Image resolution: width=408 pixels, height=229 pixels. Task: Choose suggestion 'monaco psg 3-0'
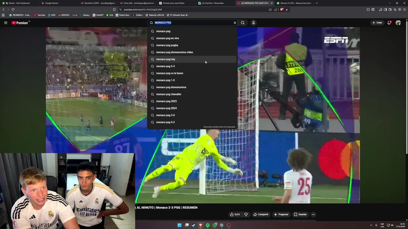point(192,115)
